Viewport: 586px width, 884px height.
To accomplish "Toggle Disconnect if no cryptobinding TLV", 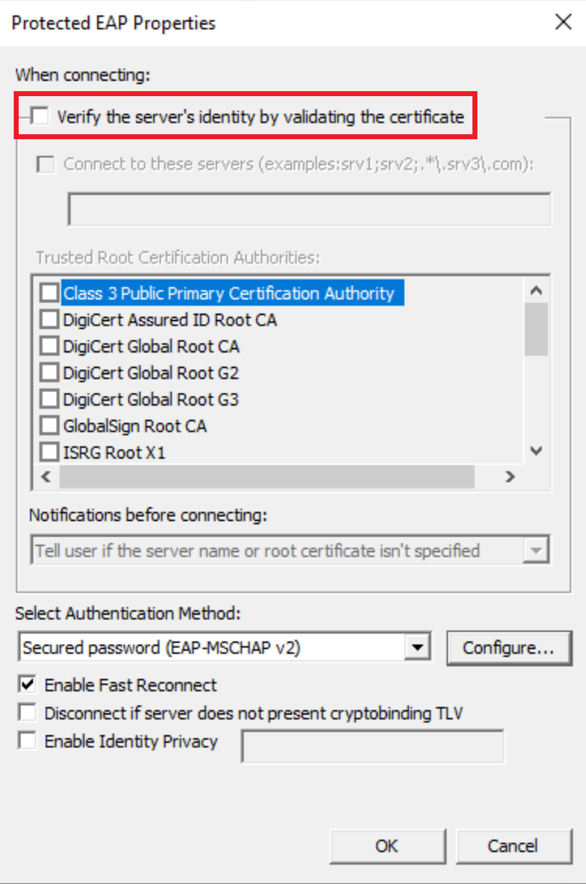I will tap(27, 712).
